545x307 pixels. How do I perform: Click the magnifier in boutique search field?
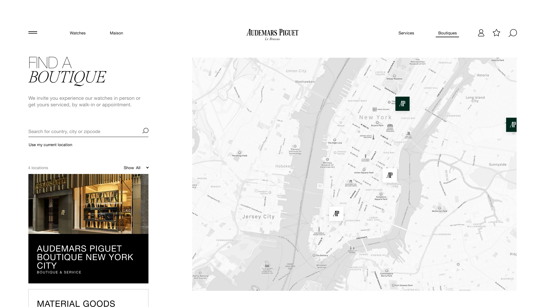[x=145, y=131]
